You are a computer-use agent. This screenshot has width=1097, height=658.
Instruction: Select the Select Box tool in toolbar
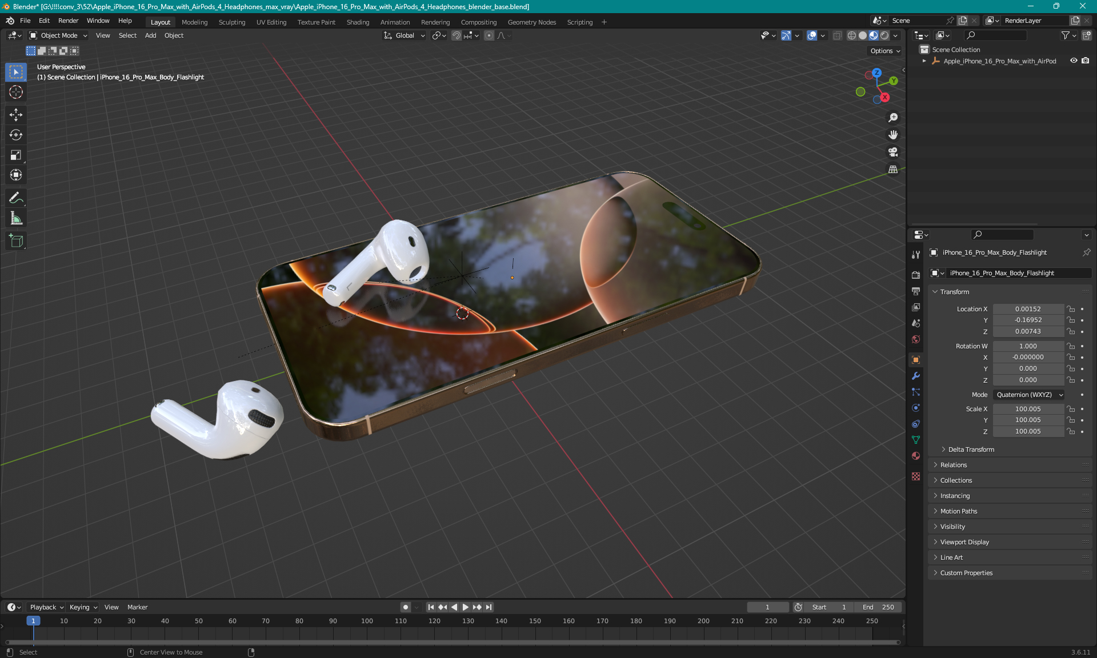click(x=16, y=72)
